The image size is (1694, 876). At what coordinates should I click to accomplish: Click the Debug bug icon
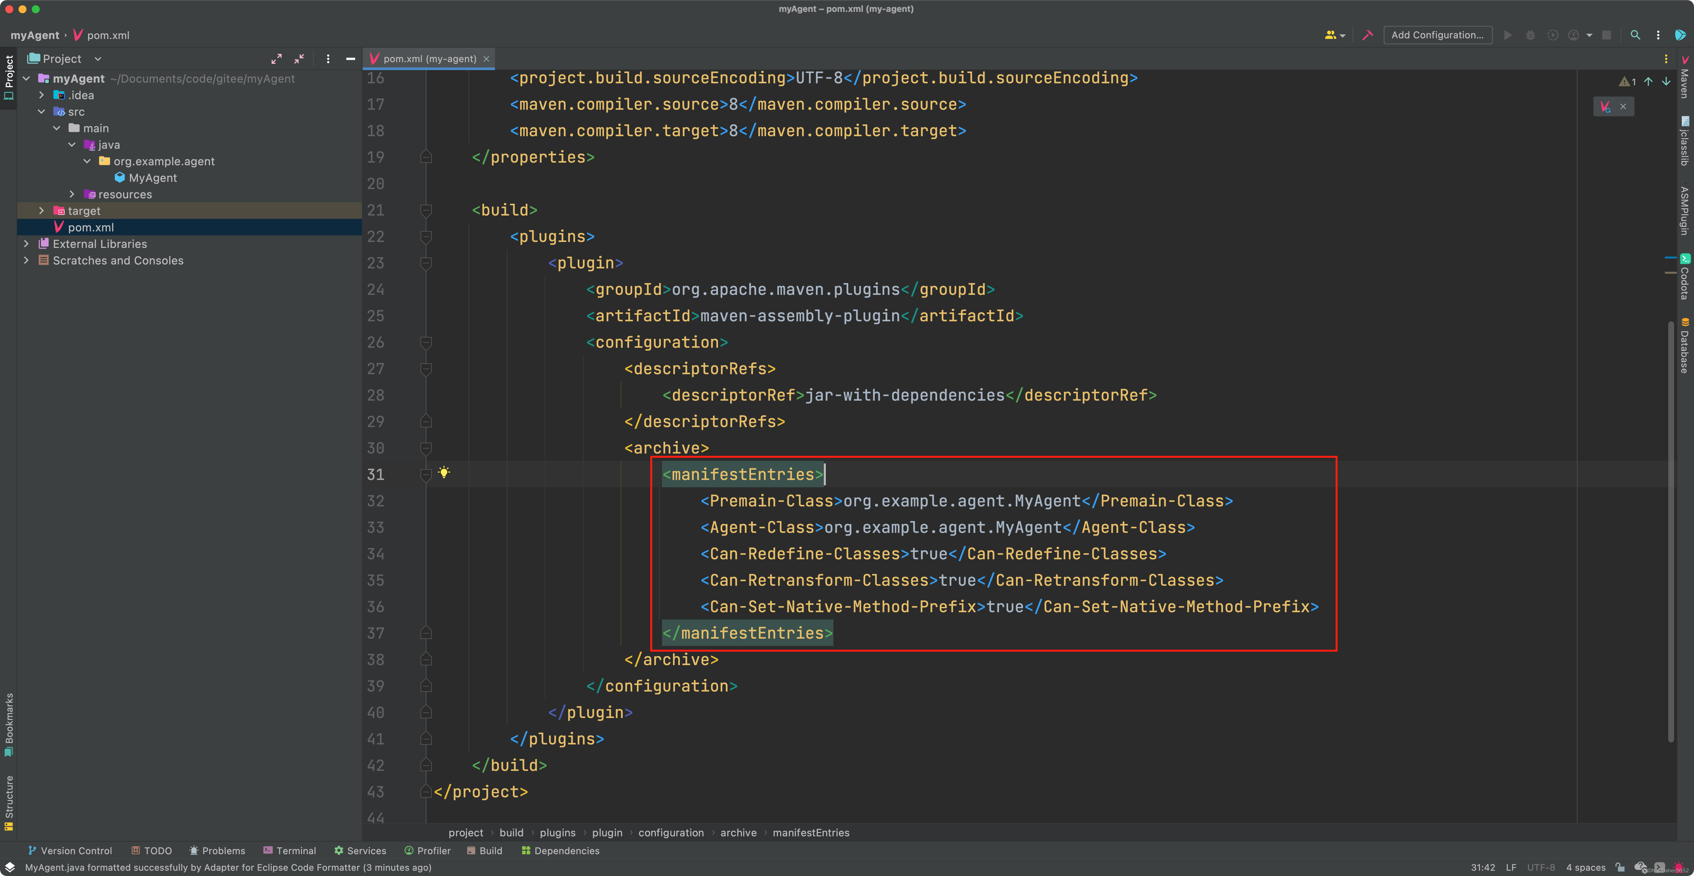(1530, 35)
